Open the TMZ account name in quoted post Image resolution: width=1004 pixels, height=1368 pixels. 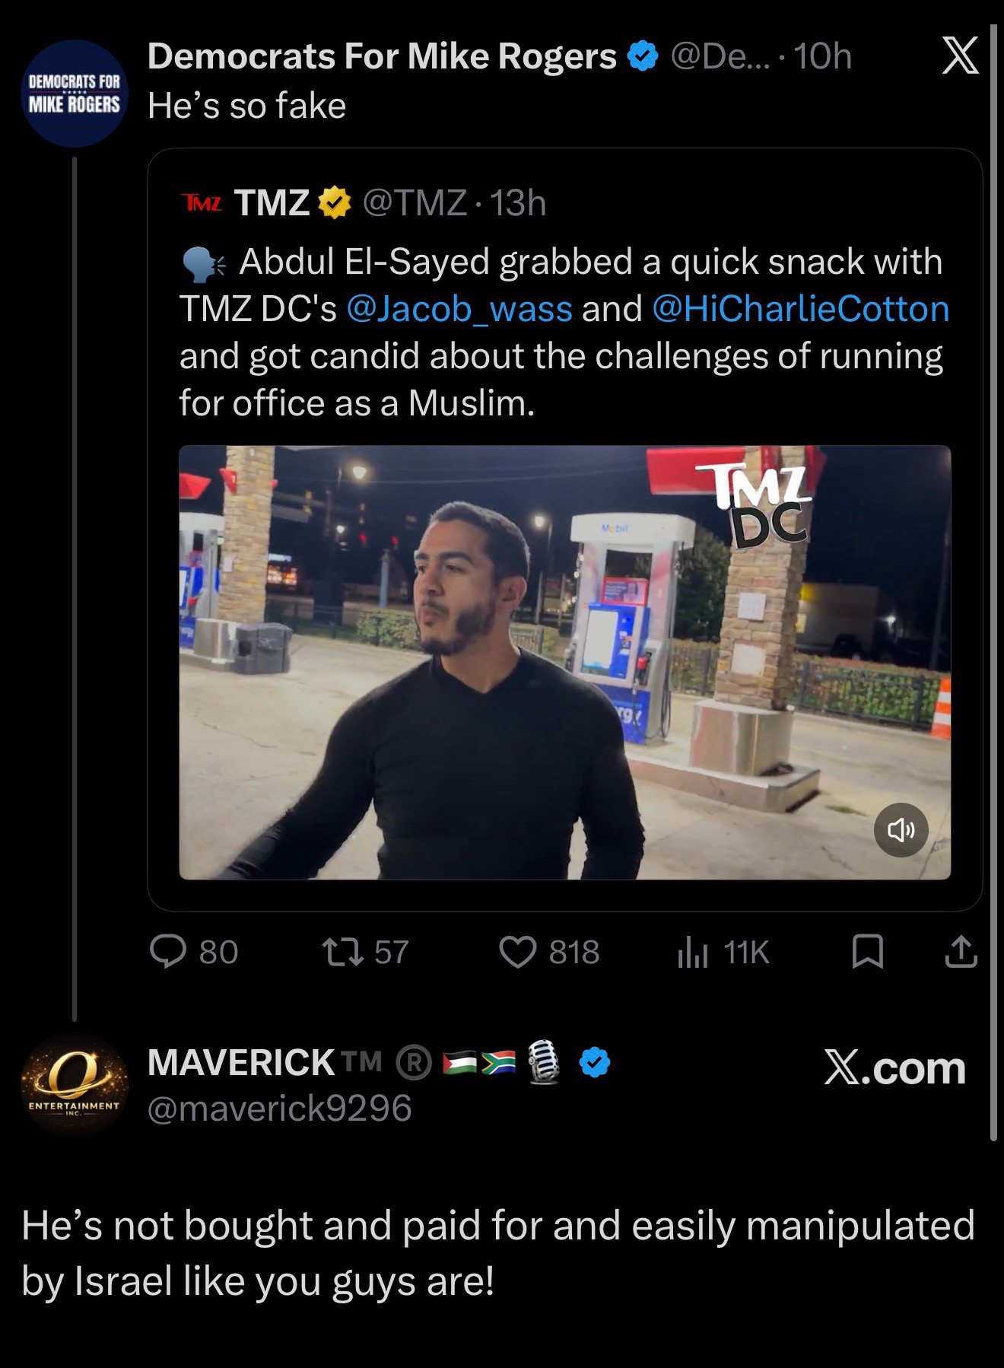[272, 202]
